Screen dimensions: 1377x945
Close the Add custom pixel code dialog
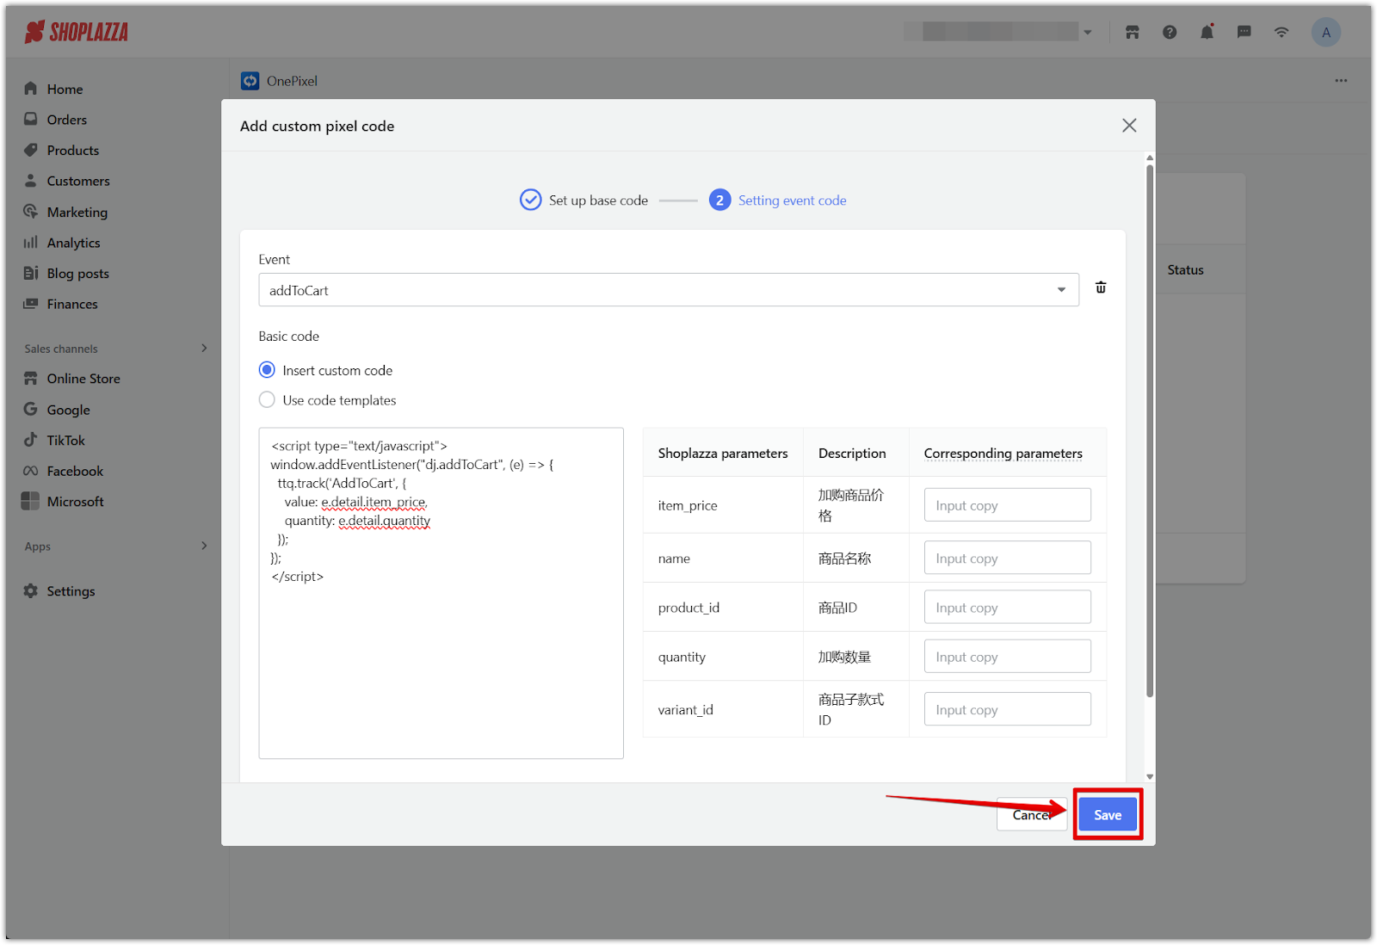tap(1129, 126)
